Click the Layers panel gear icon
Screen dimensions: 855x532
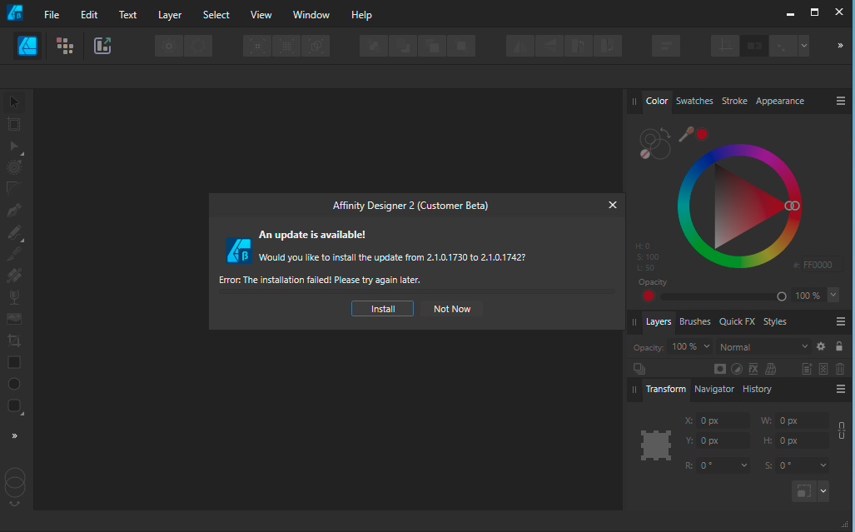pos(821,346)
